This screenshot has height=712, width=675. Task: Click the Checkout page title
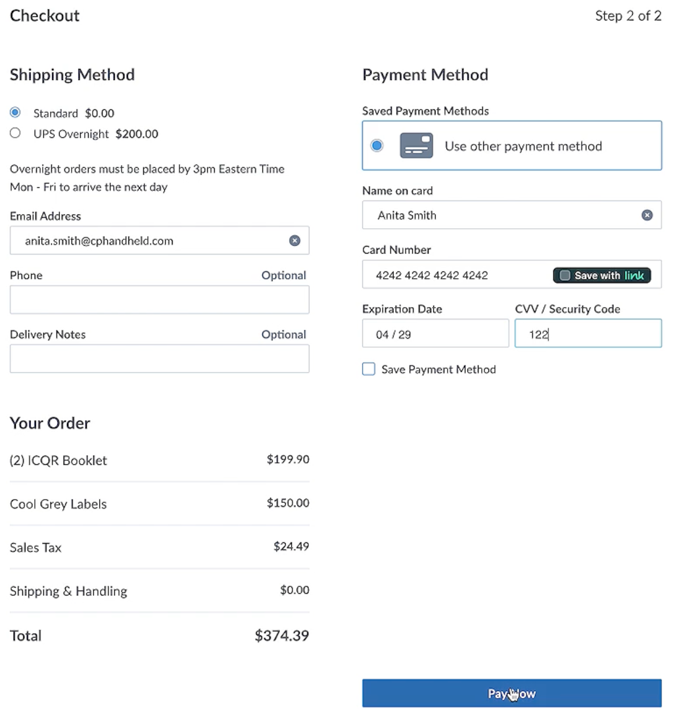point(44,15)
